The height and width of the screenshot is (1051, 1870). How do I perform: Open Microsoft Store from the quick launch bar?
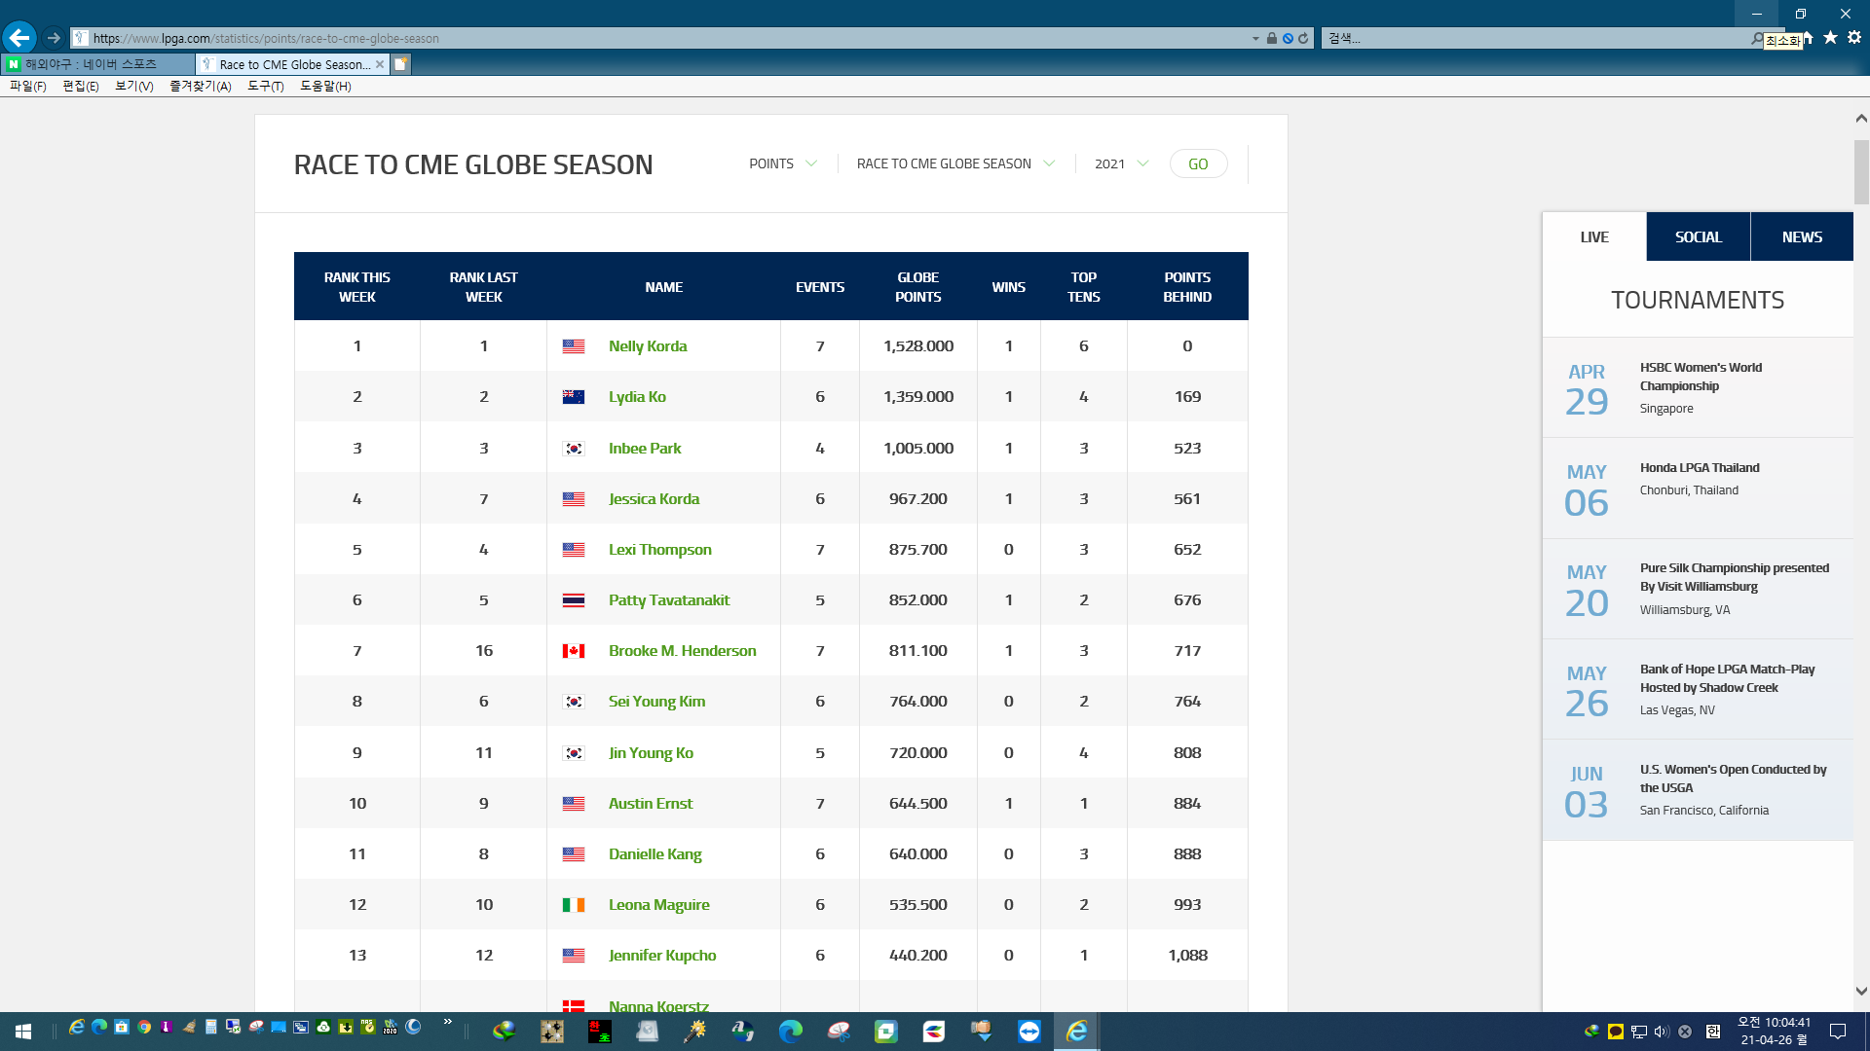(x=122, y=1027)
